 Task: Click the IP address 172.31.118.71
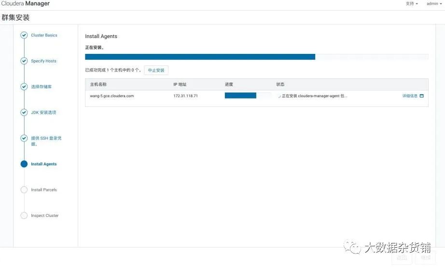[185, 96]
